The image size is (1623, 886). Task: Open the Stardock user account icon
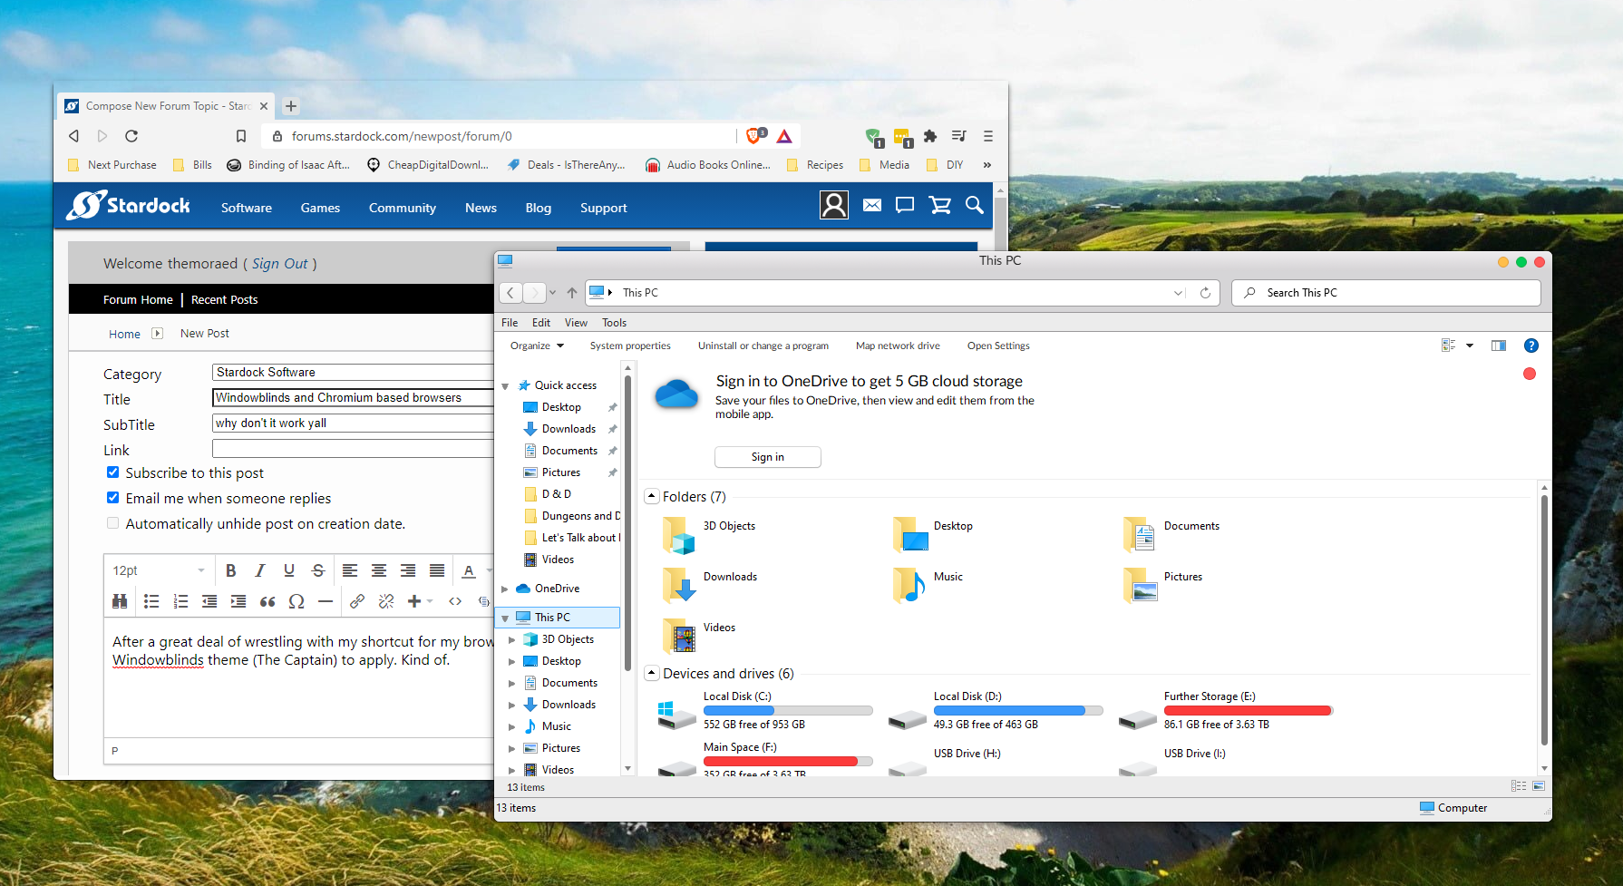pos(834,205)
